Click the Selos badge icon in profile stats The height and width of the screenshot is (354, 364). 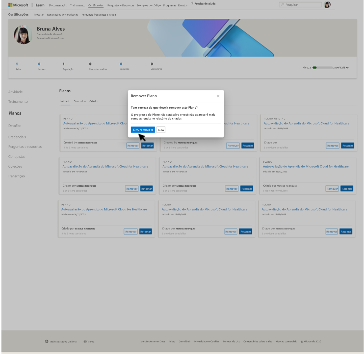pyautogui.click(x=17, y=64)
